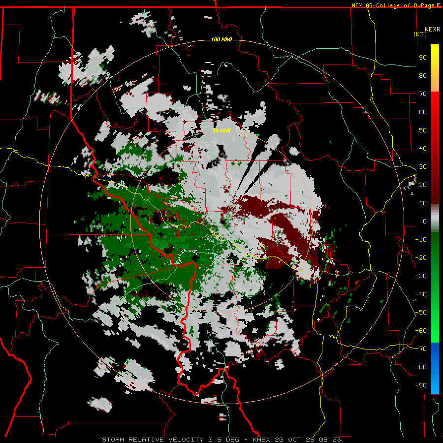Click the 90 value on velocity scale
This screenshot has height=443, width=443.
pos(423,58)
